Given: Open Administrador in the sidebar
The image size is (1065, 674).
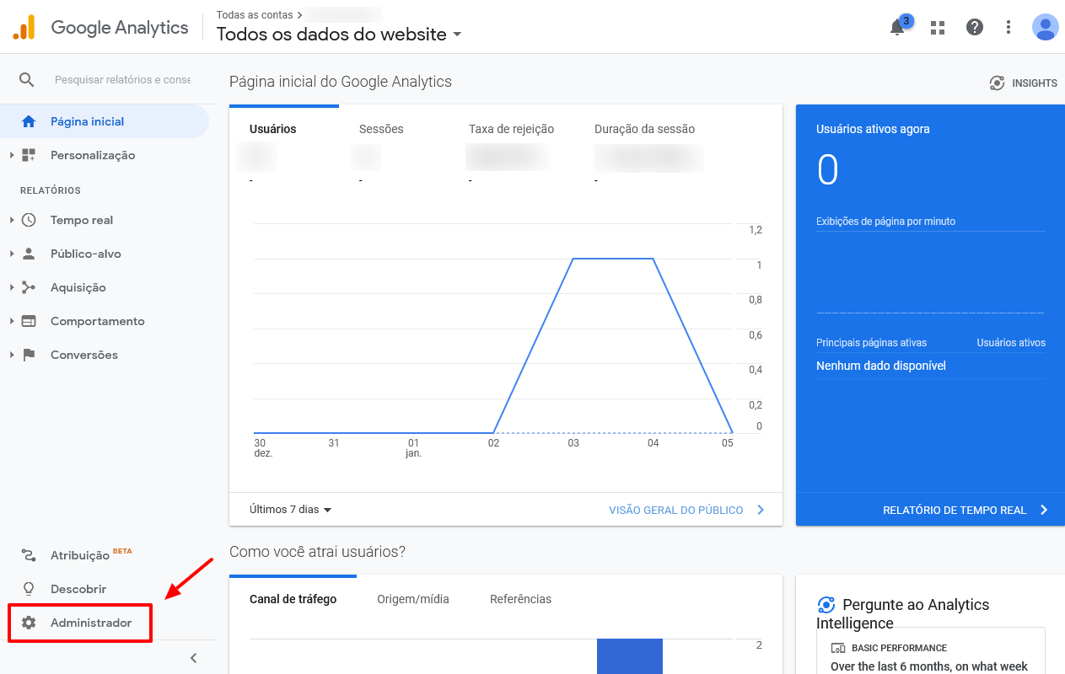Looking at the screenshot, I should (x=80, y=623).
